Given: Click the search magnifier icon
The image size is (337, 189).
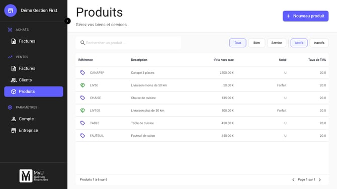Looking at the screenshot, I should point(82,43).
